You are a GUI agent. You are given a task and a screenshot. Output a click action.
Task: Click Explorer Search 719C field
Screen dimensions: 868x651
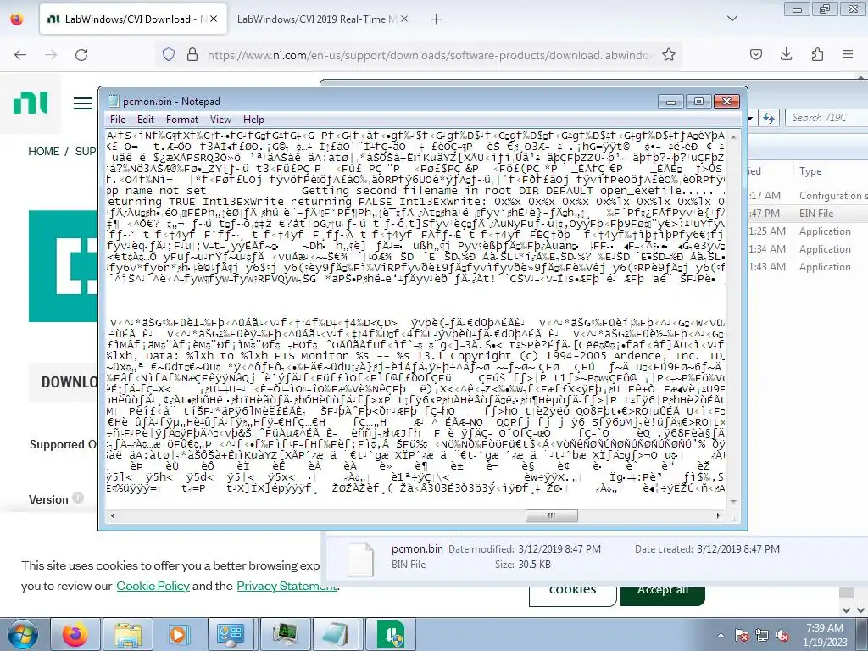pos(826,117)
